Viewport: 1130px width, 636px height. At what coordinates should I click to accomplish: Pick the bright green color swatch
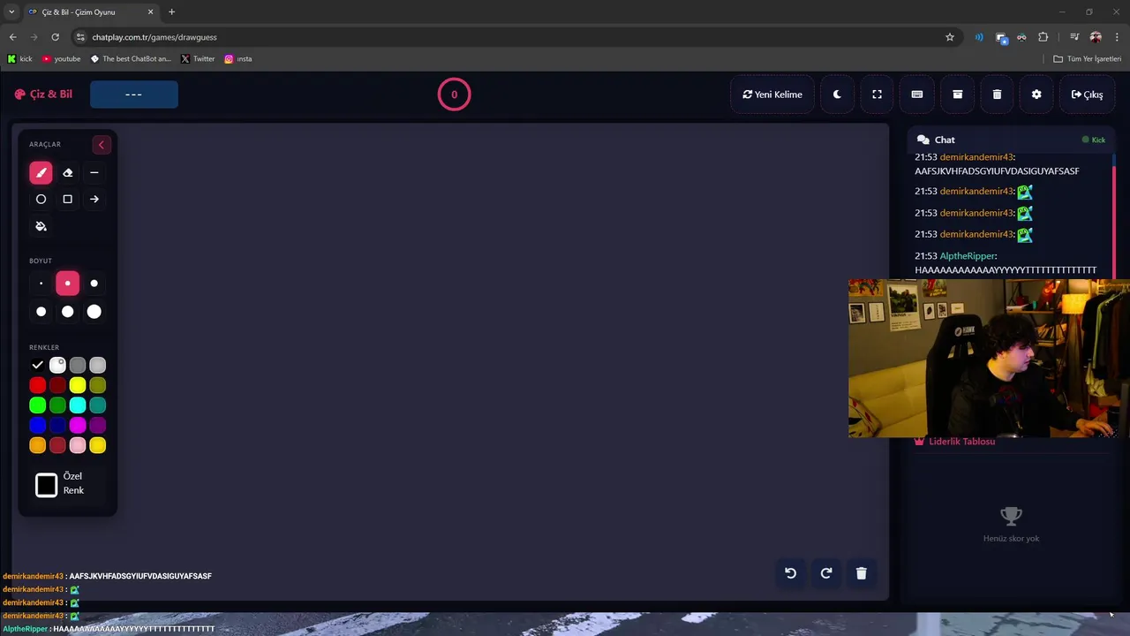click(37, 405)
